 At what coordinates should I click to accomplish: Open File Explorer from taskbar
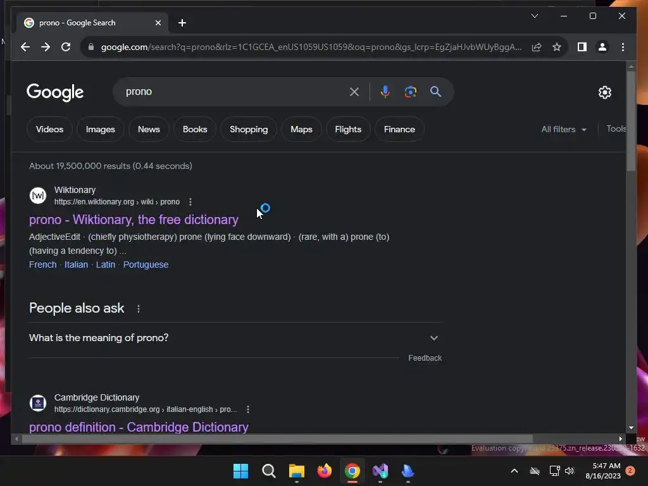pyautogui.click(x=296, y=471)
